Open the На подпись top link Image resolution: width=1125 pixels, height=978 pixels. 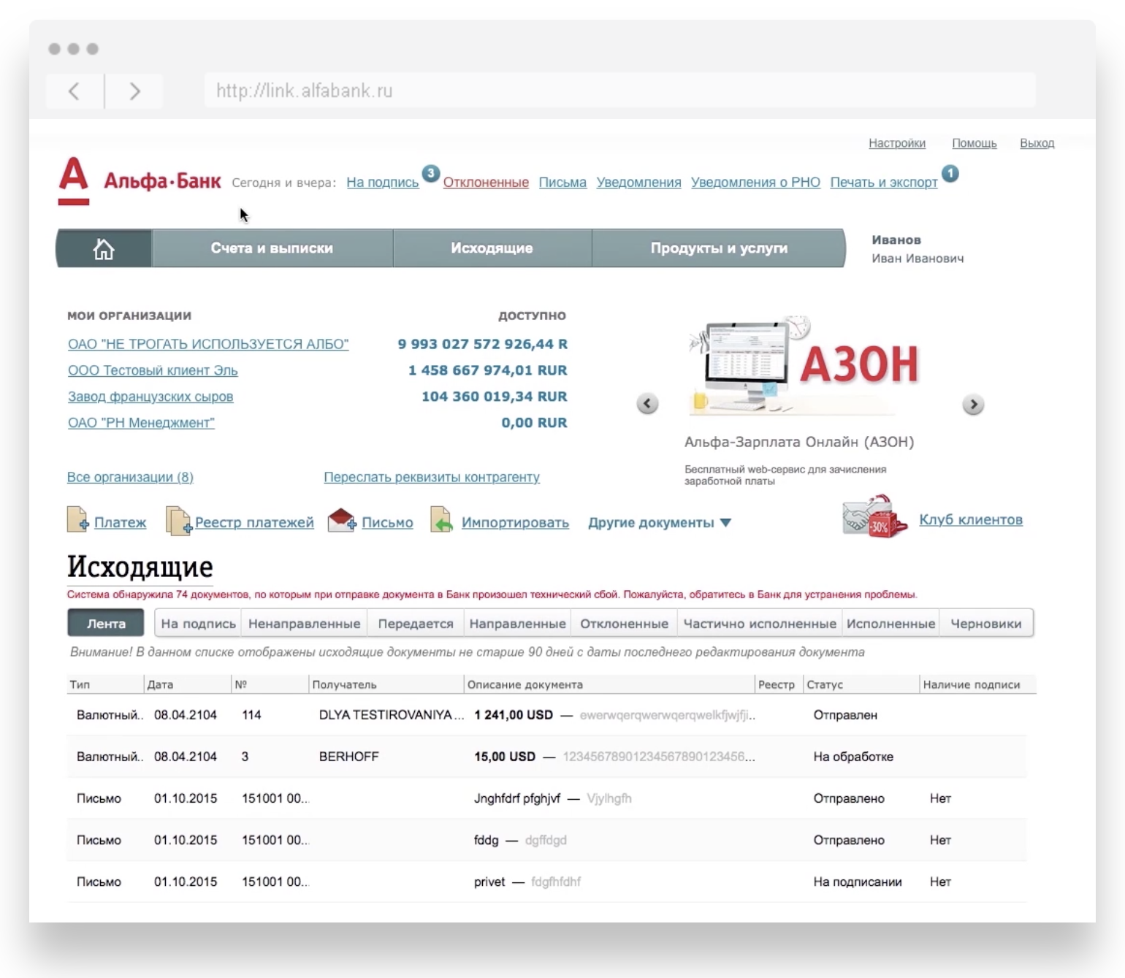(x=383, y=183)
